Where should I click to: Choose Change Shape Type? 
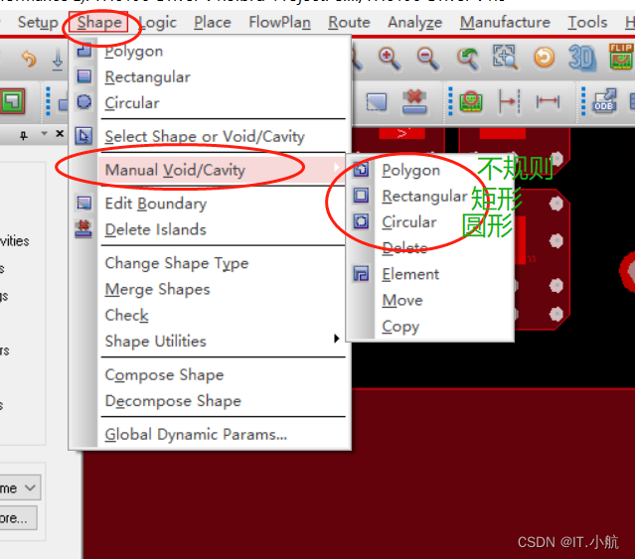[210, 263]
